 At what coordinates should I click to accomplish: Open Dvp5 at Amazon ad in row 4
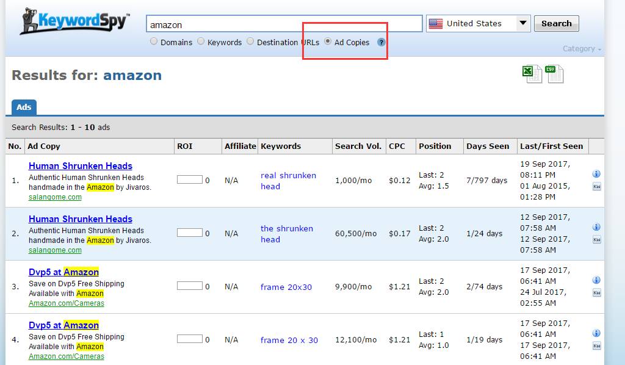(x=63, y=325)
